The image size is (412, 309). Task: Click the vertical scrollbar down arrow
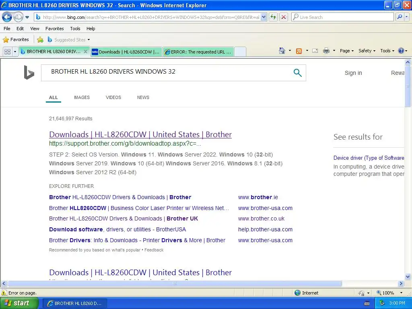click(408, 276)
